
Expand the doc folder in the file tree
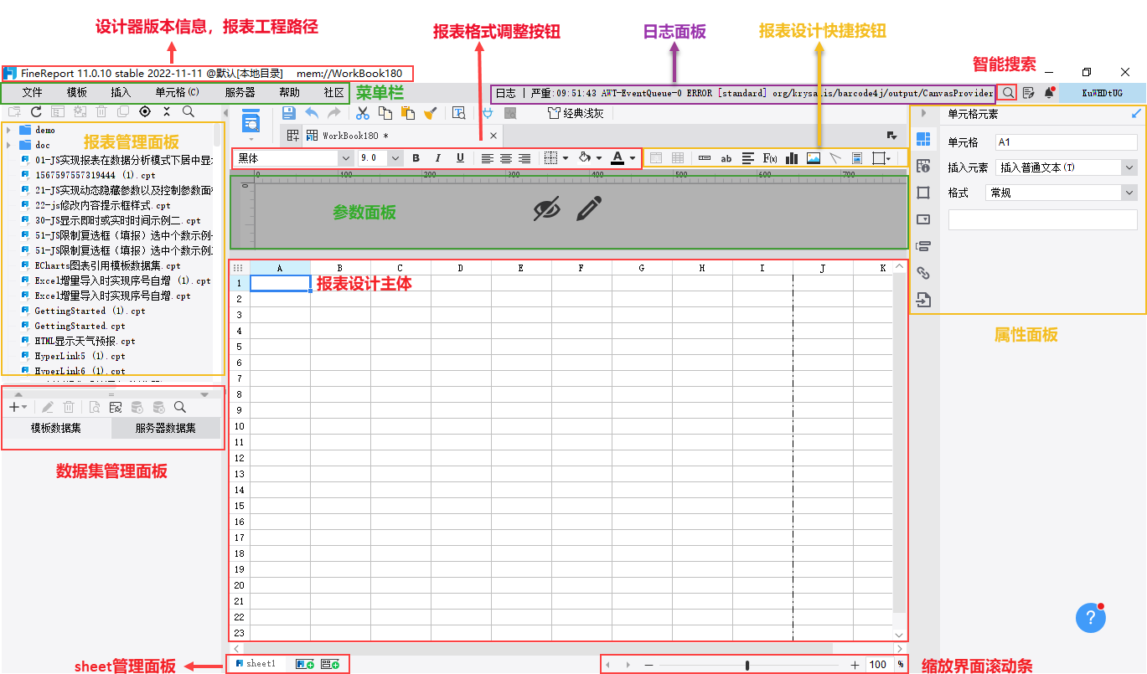(x=8, y=145)
